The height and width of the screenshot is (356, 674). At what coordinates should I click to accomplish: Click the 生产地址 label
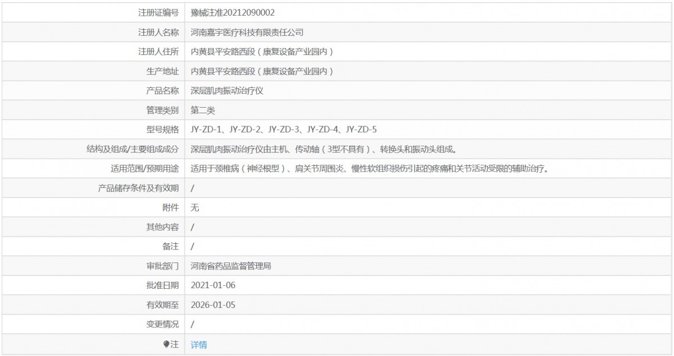coord(163,71)
